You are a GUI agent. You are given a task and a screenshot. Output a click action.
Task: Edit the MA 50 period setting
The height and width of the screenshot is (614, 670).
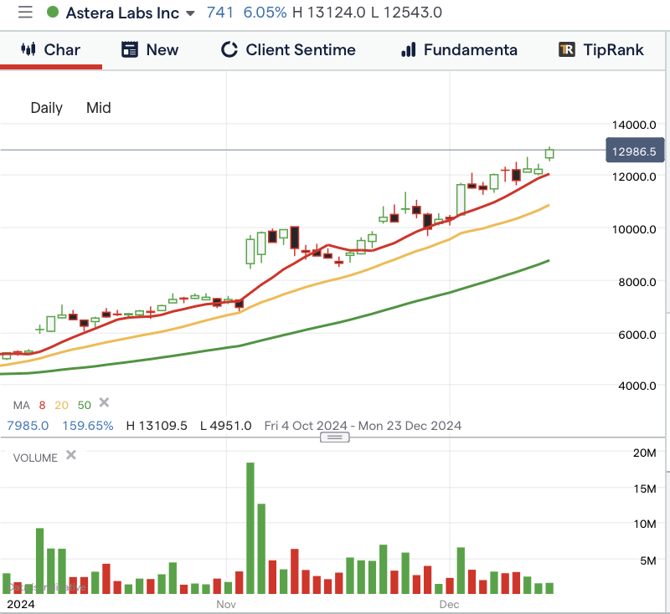point(85,405)
